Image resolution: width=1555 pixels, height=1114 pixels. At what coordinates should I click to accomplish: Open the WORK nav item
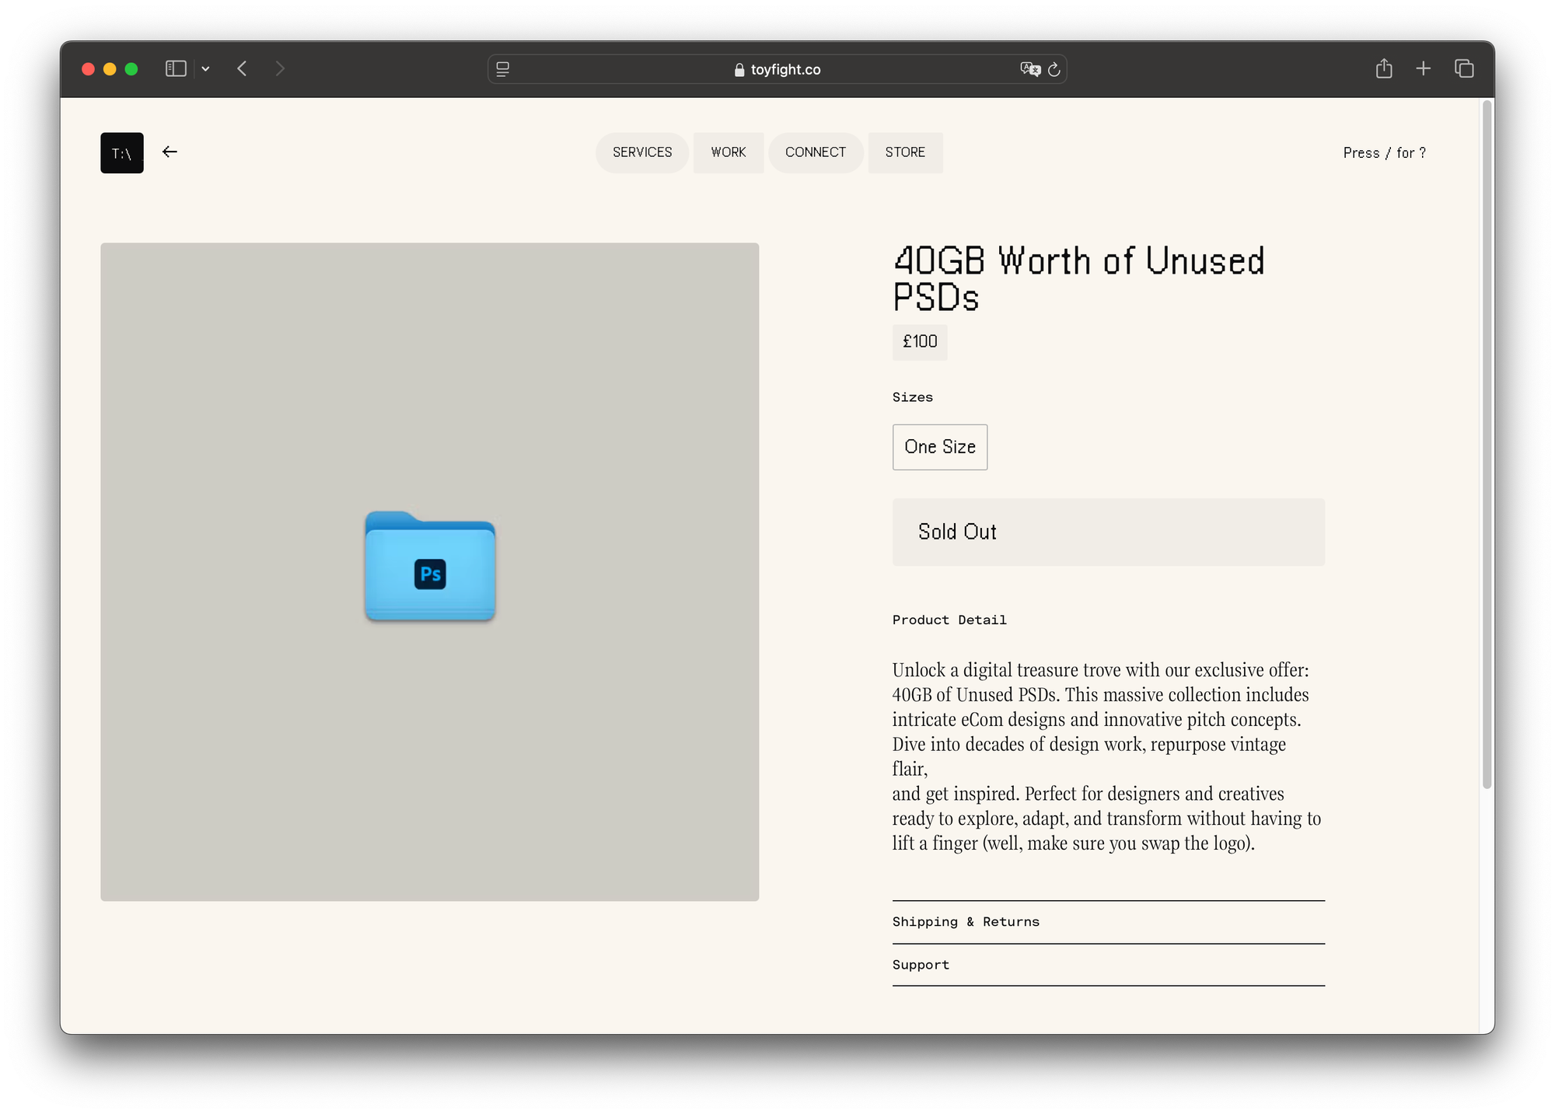point(729,152)
